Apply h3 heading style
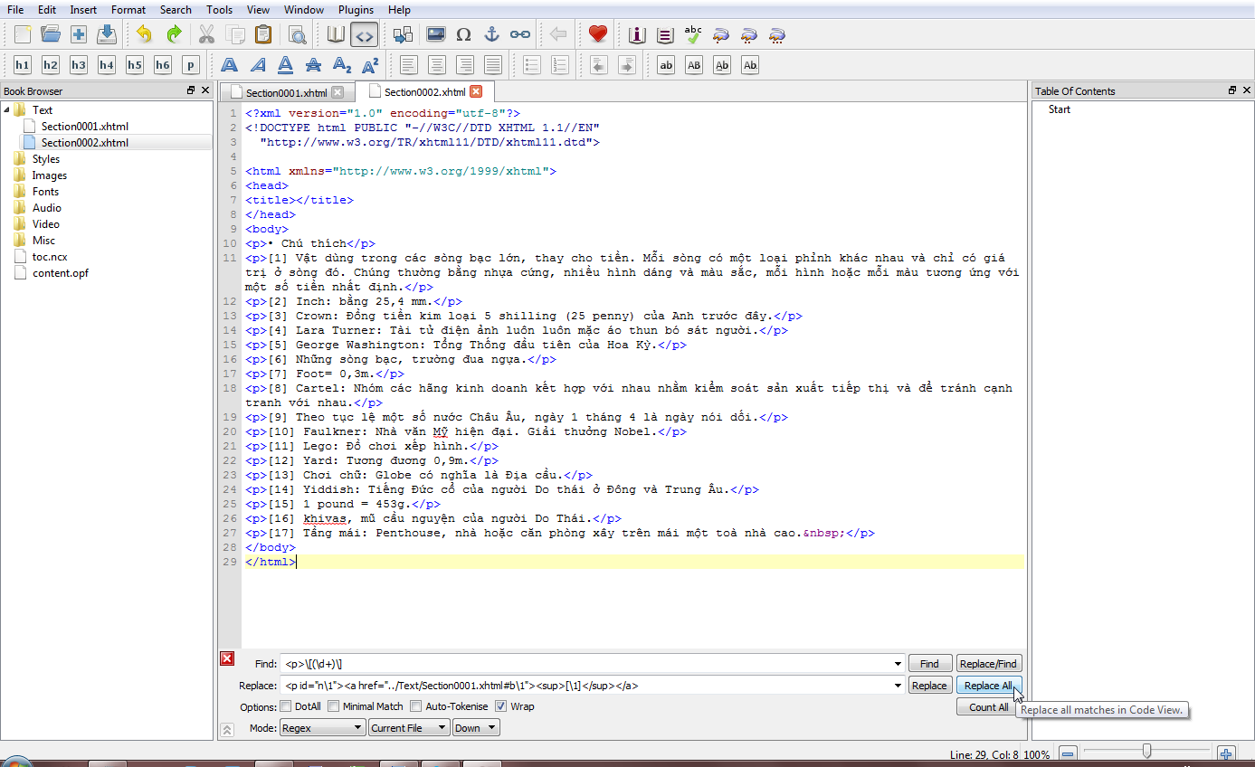The width and height of the screenshot is (1255, 767). point(79,65)
